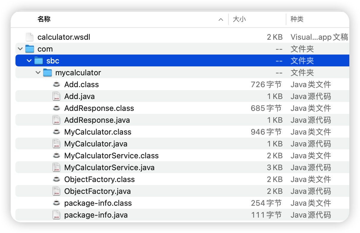Collapse the sbc folder disclosure arrow

pyautogui.click(x=29, y=61)
